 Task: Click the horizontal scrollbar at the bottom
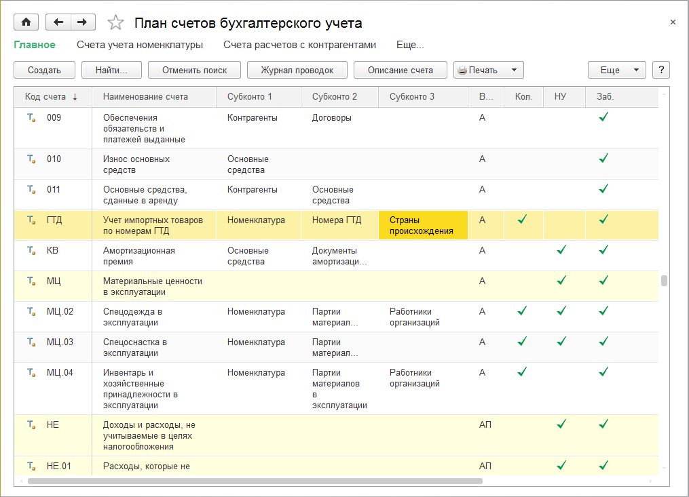coord(255,481)
